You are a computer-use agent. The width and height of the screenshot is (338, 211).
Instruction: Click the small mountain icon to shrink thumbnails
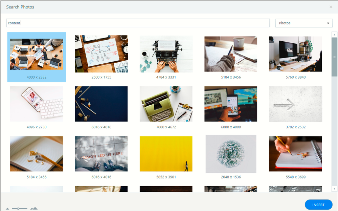point(7,209)
